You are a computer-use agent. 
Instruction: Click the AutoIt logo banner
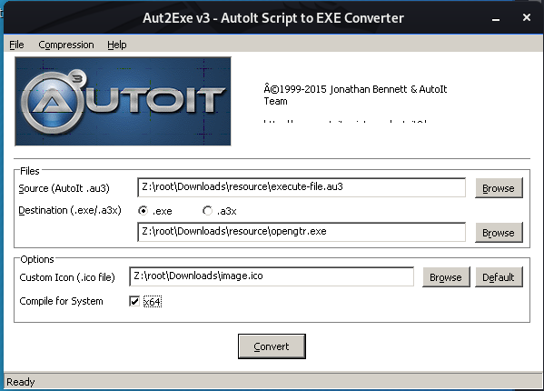tap(123, 101)
